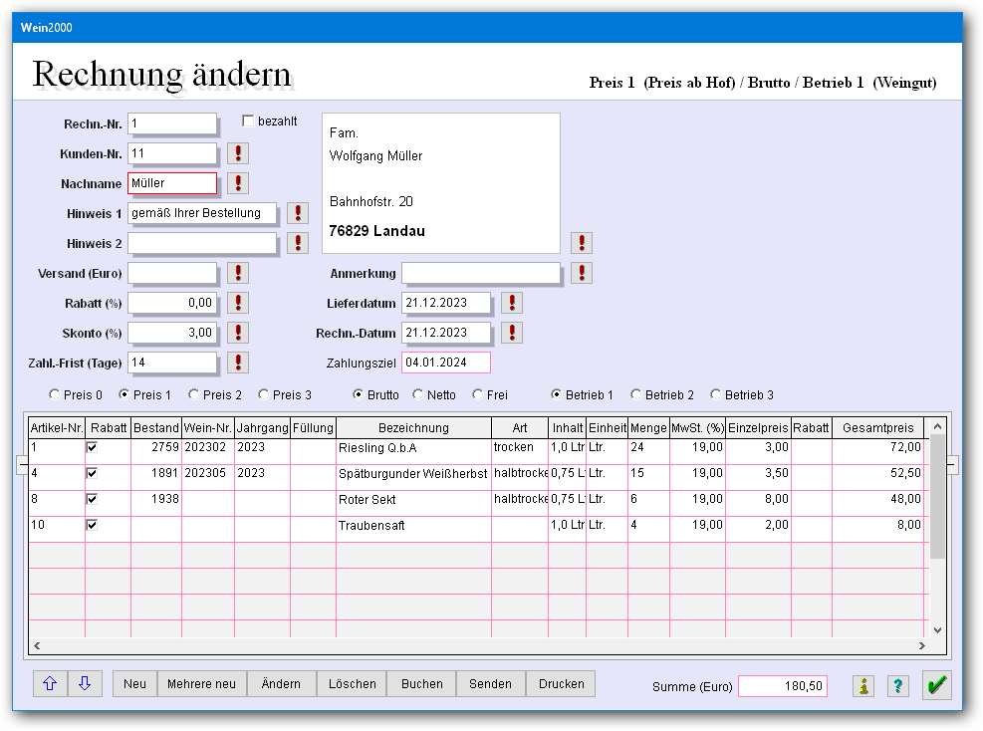Uncheck Rabatt checkbox for Traubensaft row
Image resolution: width=983 pixels, height=731 pixels.
pyautogui.click(x=92, y=525)
